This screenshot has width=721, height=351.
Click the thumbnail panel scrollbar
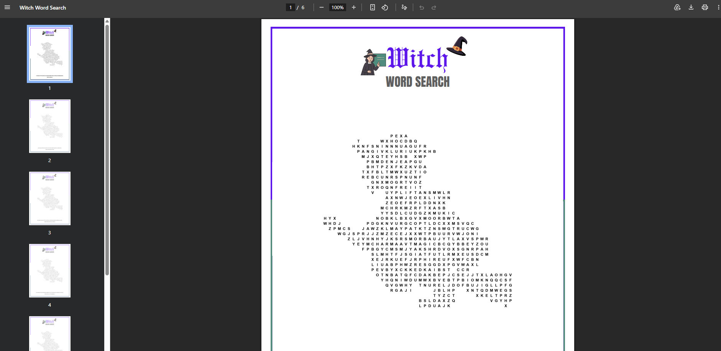(107, 149)
